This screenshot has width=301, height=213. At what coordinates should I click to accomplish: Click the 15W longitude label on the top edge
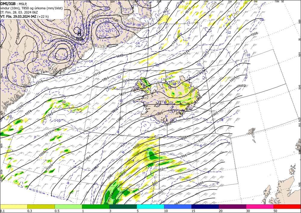click(x=182, y=2)
